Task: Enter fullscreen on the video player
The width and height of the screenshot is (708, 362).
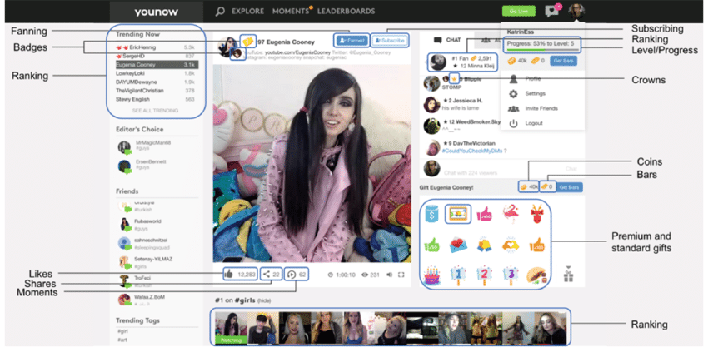Action: (x=401, y=274)
